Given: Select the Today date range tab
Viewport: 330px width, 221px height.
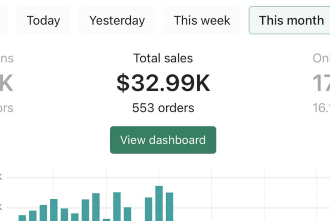Looking at the screenshot, I should (x=43, y=20).
